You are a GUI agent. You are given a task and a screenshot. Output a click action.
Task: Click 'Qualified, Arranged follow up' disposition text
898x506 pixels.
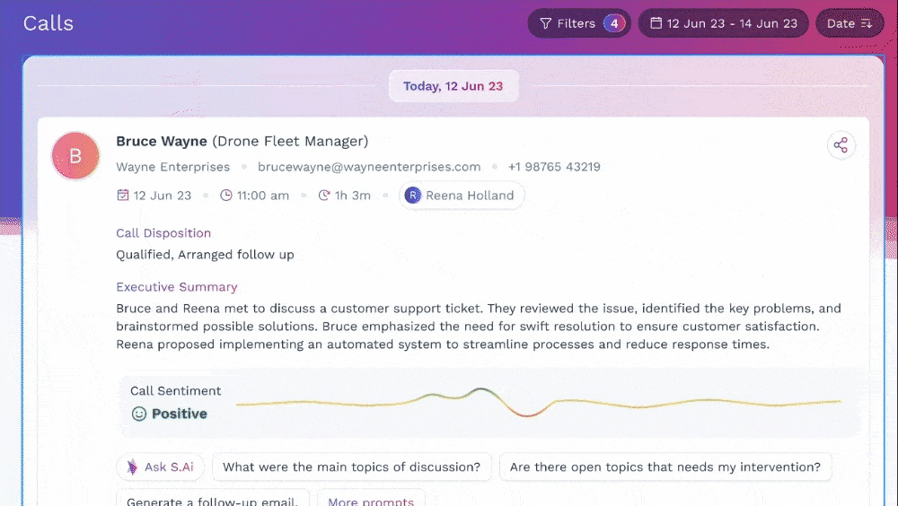(x=205, y=255)
